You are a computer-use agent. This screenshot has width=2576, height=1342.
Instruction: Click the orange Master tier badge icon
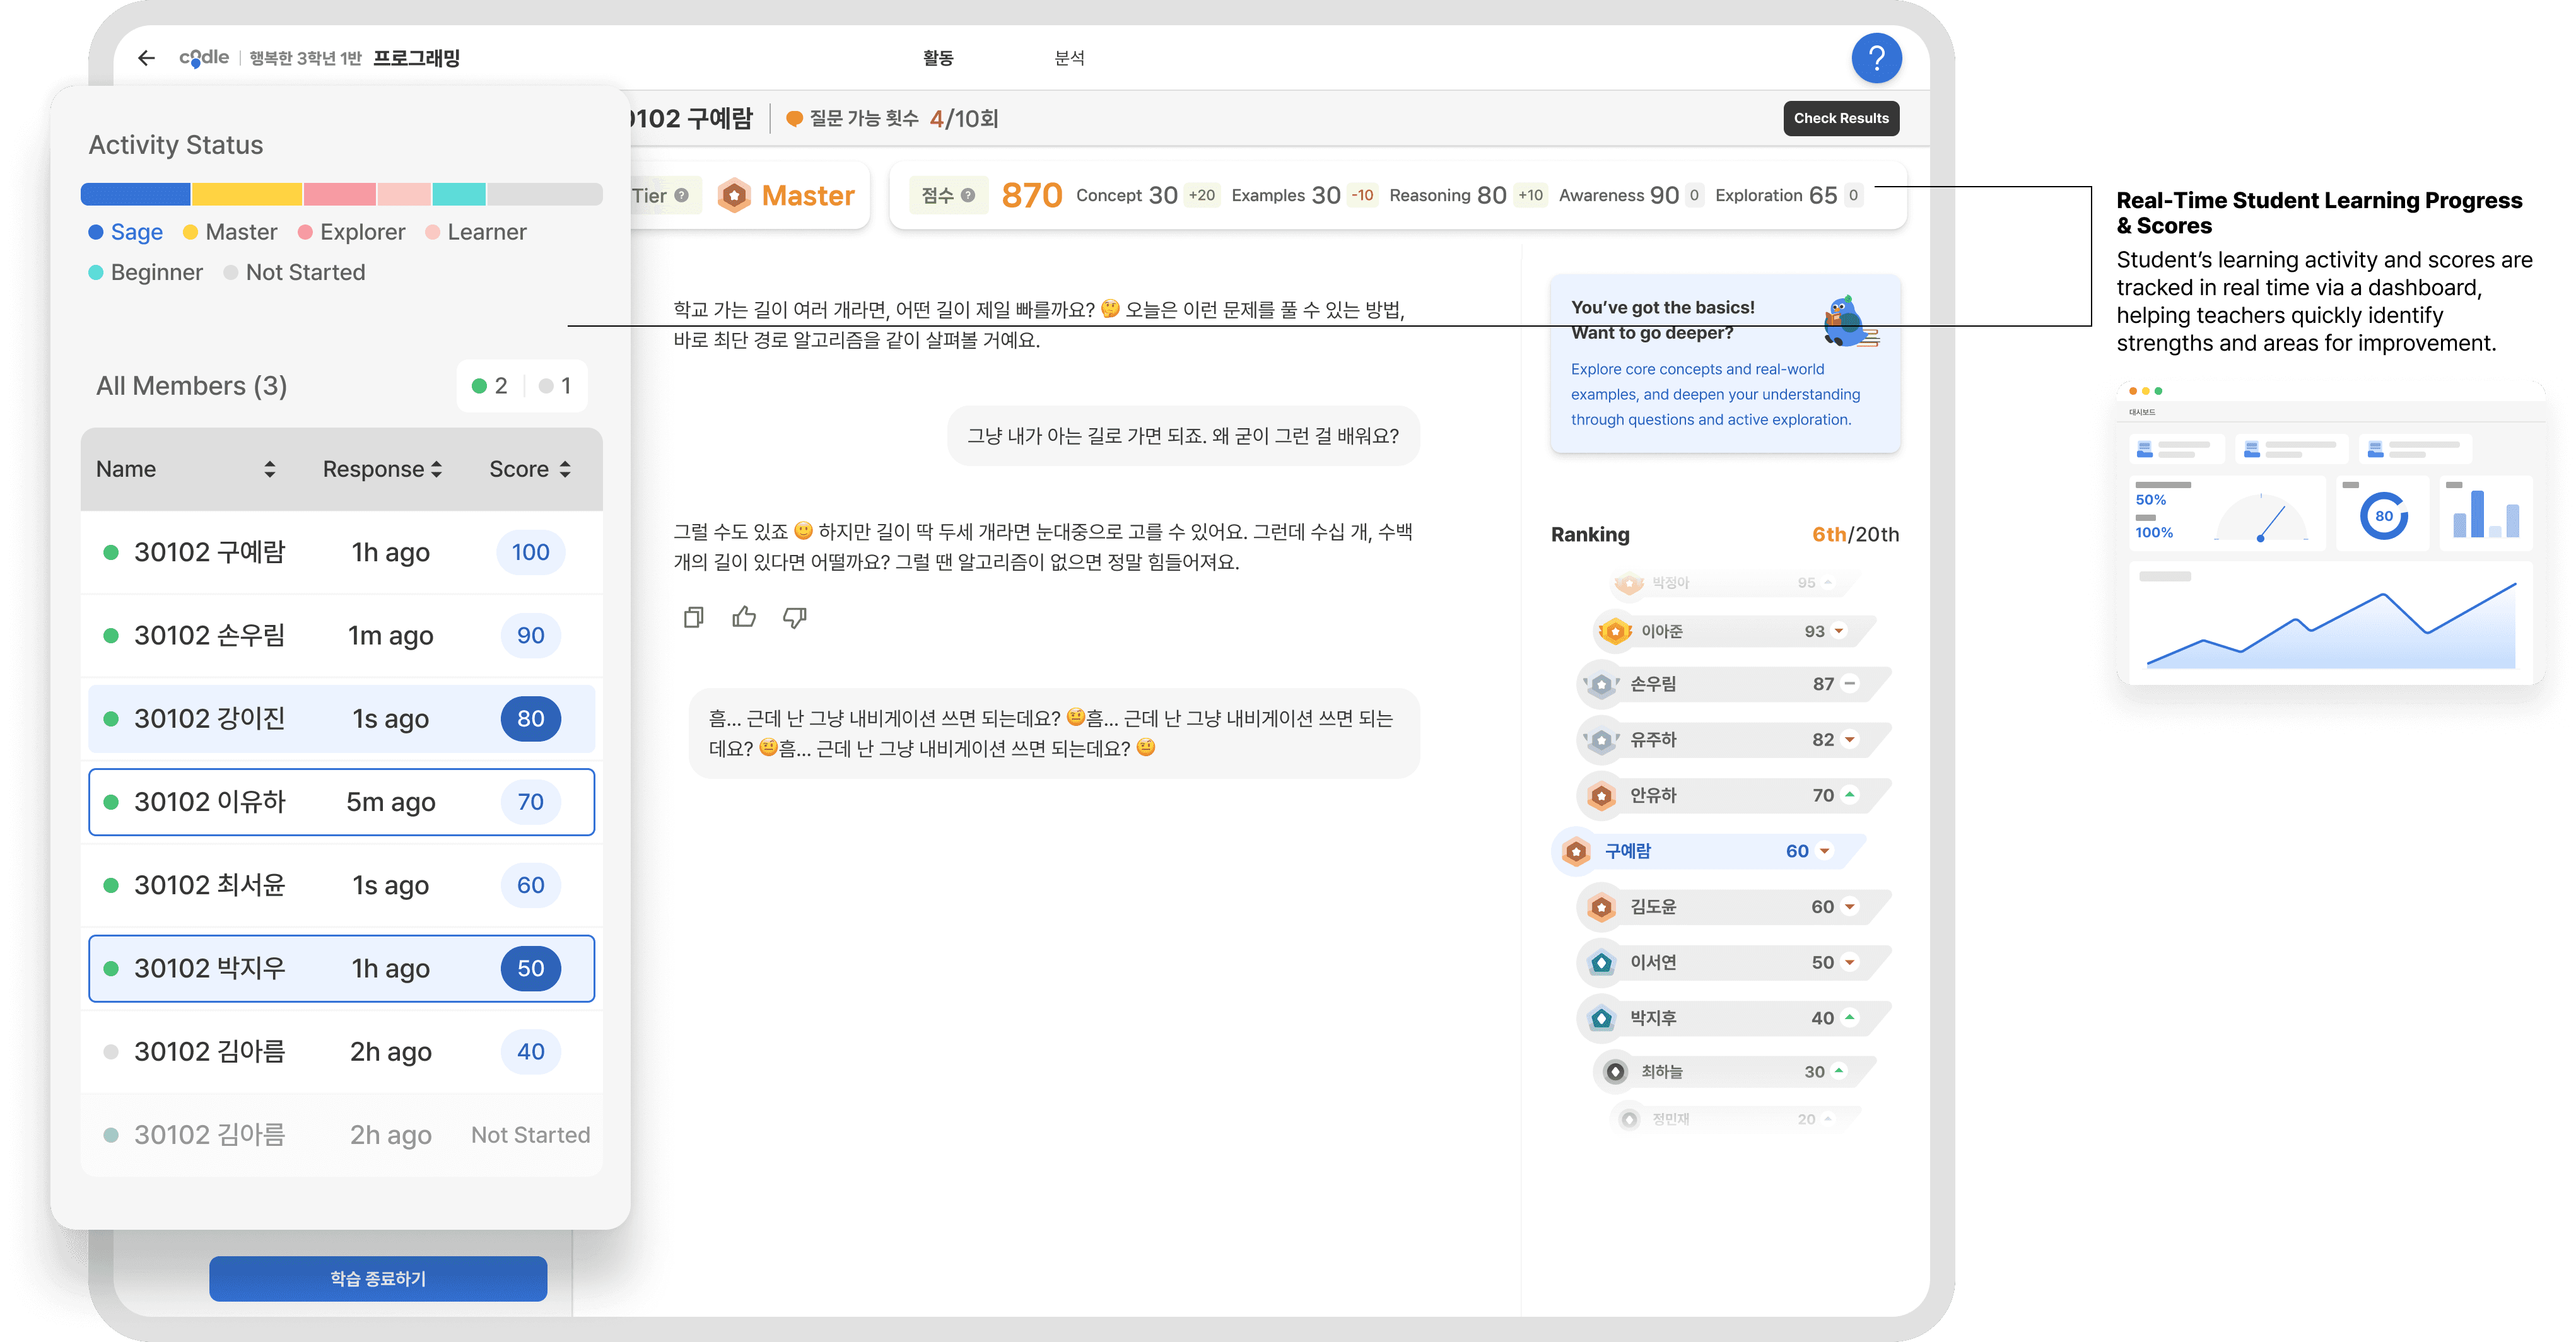point(735,195)
